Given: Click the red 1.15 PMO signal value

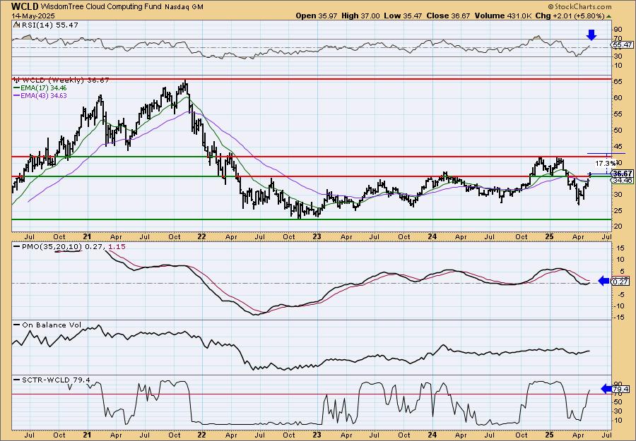Looking at the screenshot, I should 117,247.
